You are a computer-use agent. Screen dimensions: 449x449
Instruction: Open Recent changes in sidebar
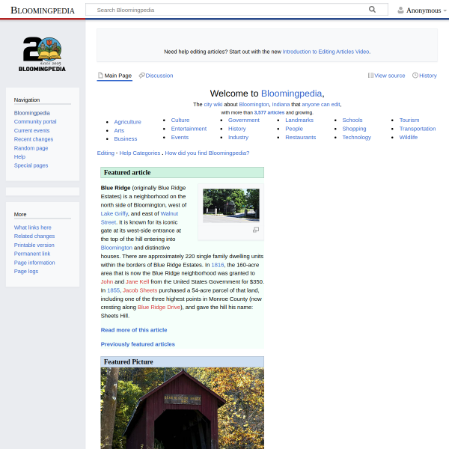pos(34,139)
